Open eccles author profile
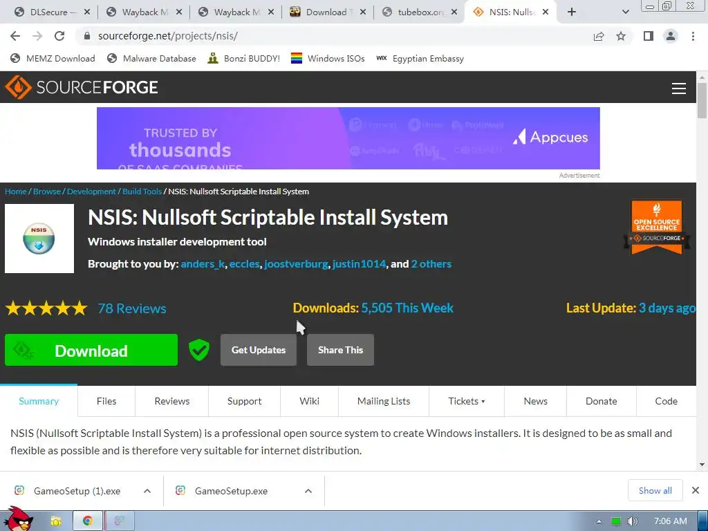 [244, 264]
